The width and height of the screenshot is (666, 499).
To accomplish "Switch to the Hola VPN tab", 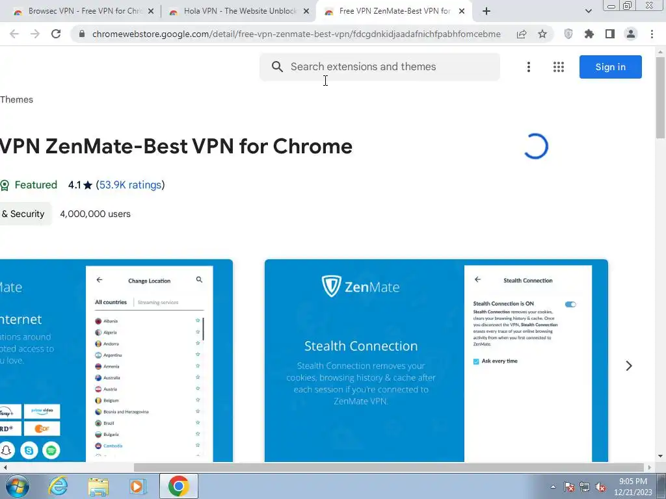I will click(239, 12).
